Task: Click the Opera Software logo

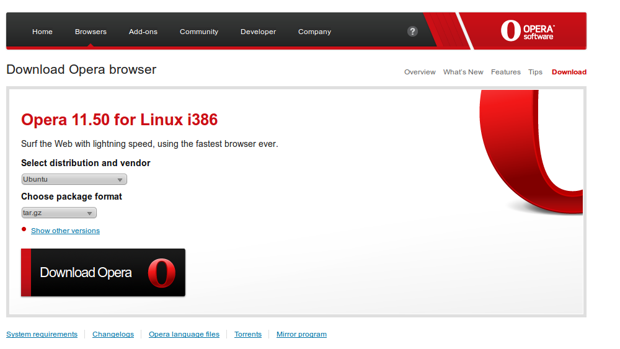Action: (x=528, y=31)
